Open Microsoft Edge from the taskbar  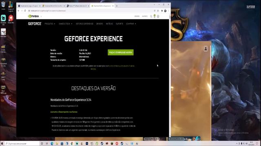point(52,144)
